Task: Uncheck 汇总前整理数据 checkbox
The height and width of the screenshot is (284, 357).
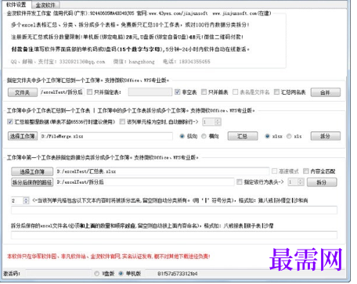Action: pyautogui.click(x=10, y=122)
